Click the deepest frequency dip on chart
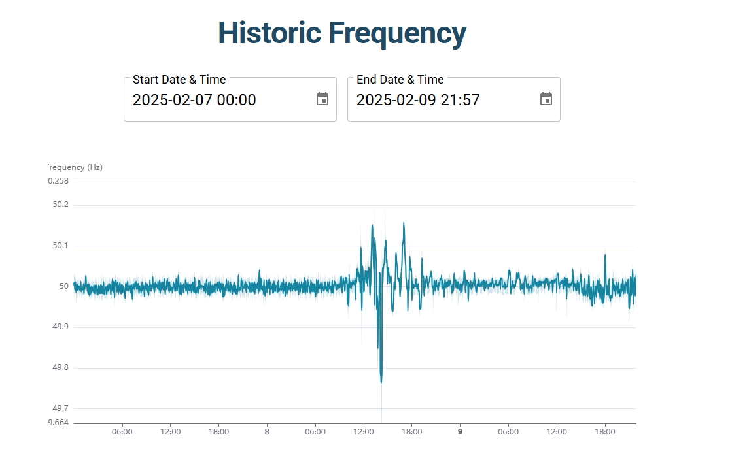This screenshot has width=730, height=475. click(x=381, y=379)
